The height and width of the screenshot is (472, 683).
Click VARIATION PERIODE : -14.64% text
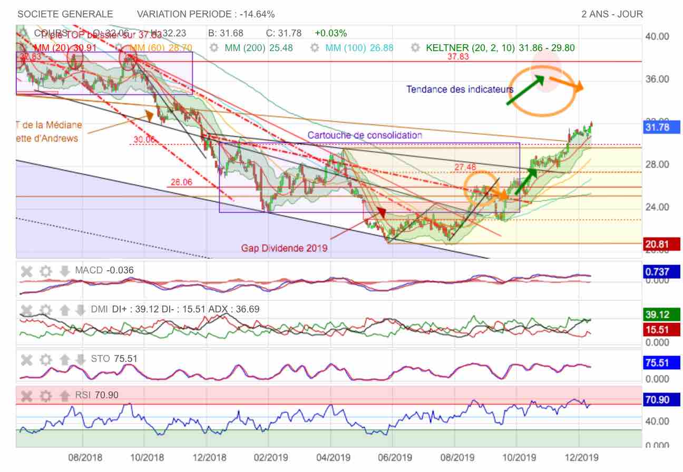pyautogui.click(x=206, y=14)
